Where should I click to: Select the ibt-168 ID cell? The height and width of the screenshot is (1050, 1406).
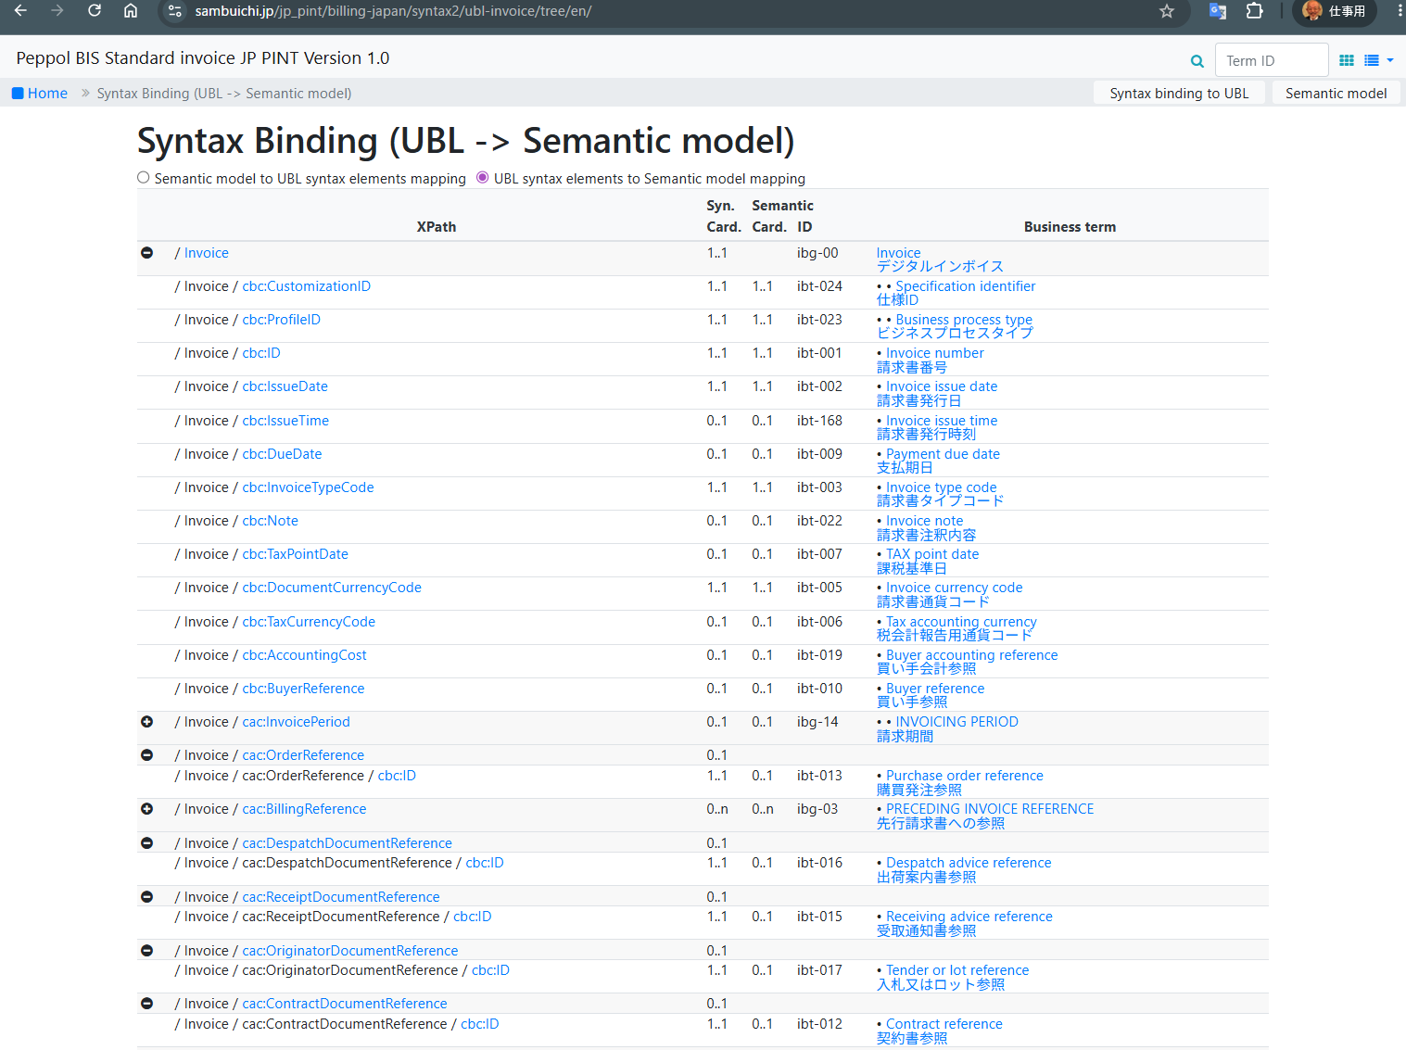(819, 421)
